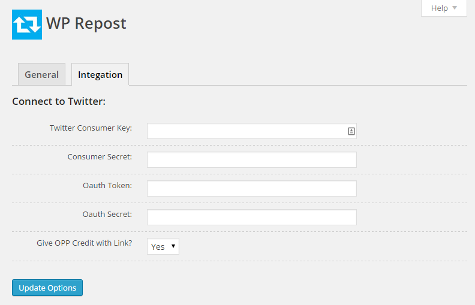Focus the Oauth Token input box
This screenshot has height=305, width=475.
tap(252, 189)
